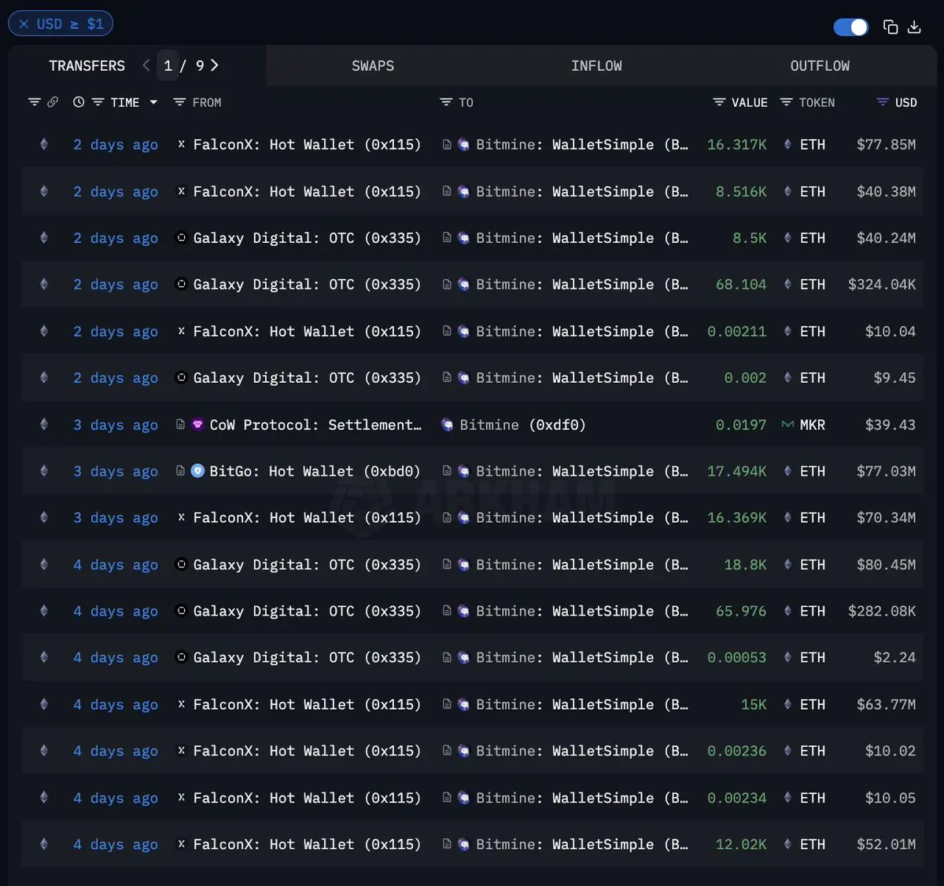
Task: Open '3 days ago' link in $70.34M row
Action: click(x=116, y=518)
